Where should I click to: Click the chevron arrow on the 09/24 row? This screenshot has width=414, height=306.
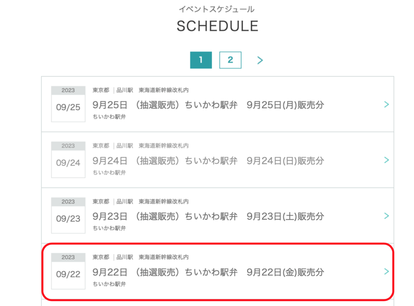tap(387, 160)
